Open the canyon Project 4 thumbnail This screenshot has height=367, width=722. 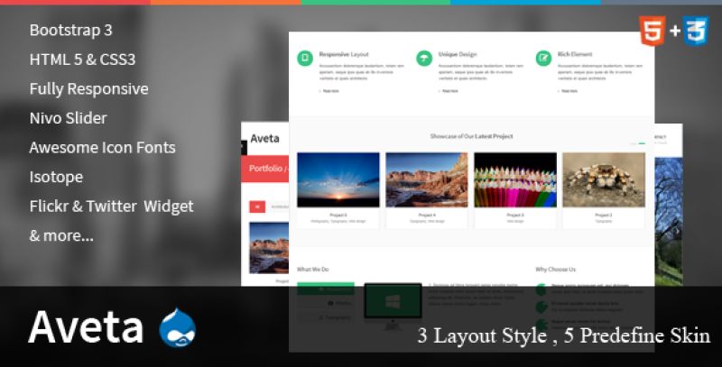point(426,179)
